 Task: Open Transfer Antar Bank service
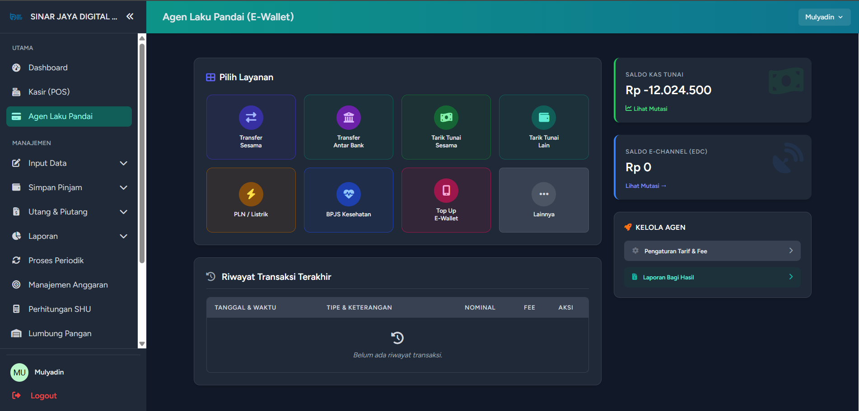click(x=348, y=118)
